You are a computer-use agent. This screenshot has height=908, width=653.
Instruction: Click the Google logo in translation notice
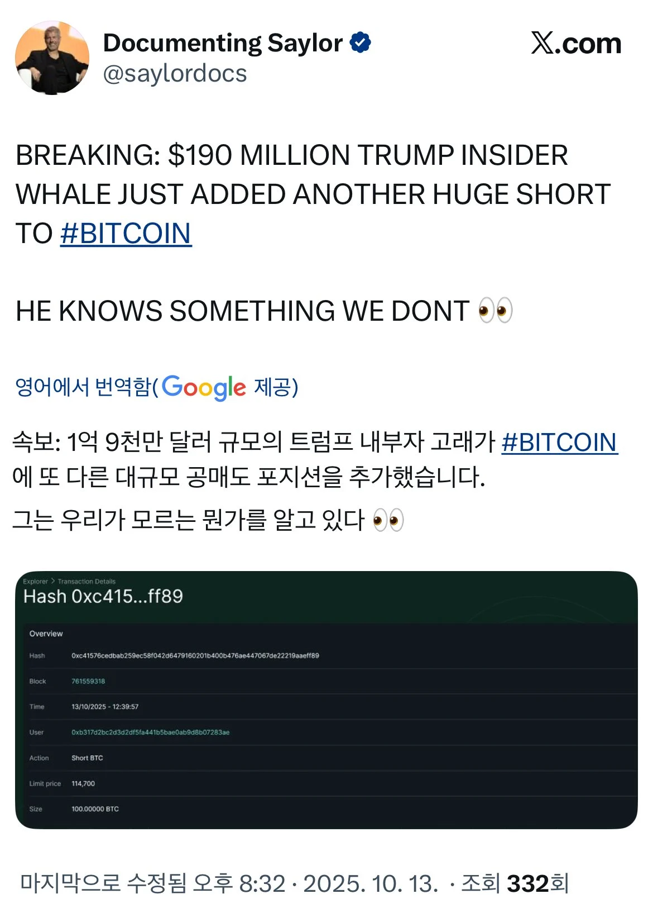click(x=204, y=387)
